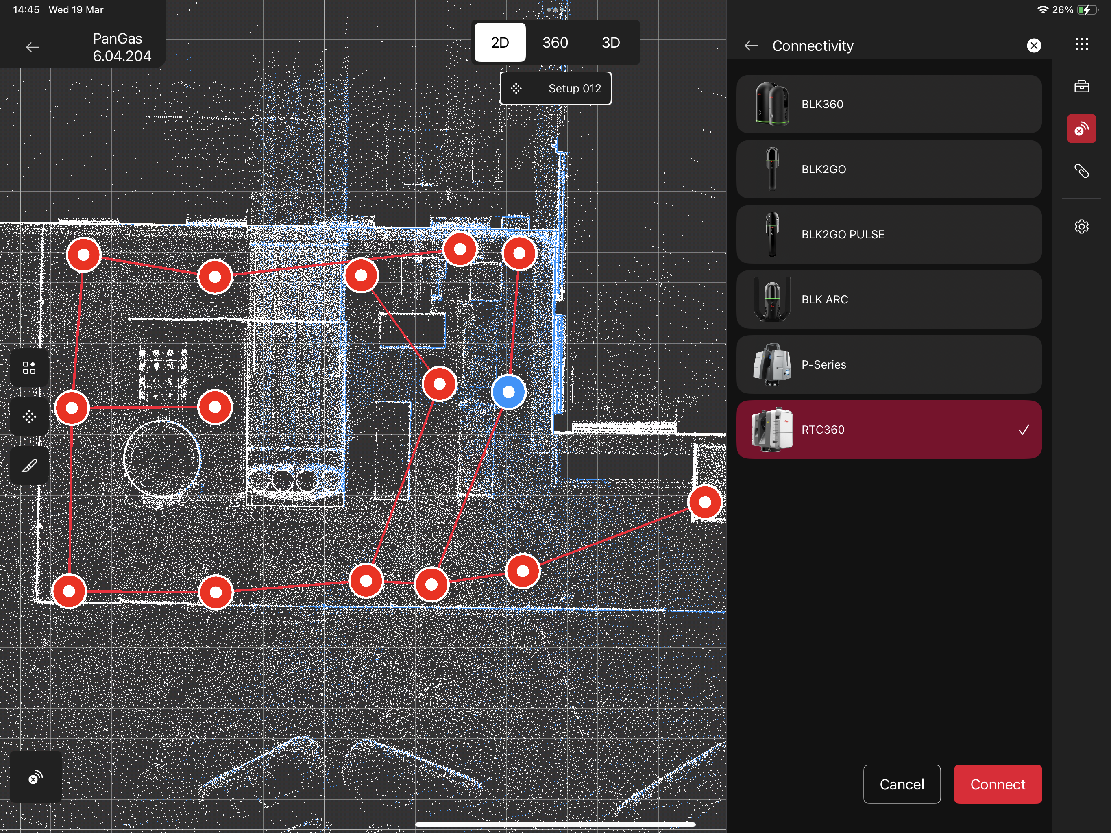This screenshot has height=833, width=1111.
Task: Open the Setup 012 selector
Action: point(555,88)
